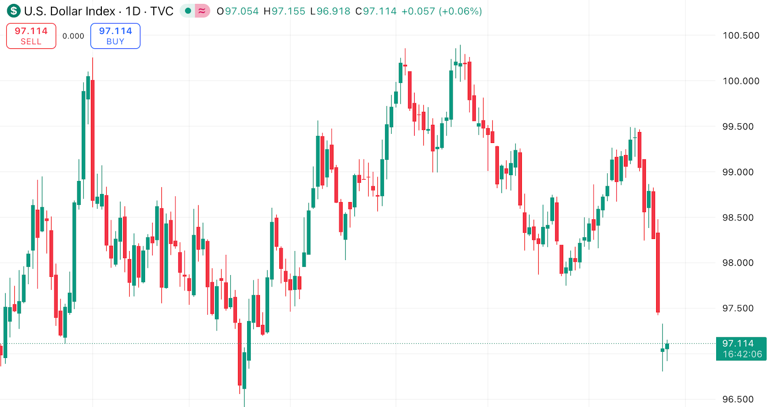The height and width of the screenshot is (407, 769).
Task: Click the 0.000 spread value
Action: point(73,36)
